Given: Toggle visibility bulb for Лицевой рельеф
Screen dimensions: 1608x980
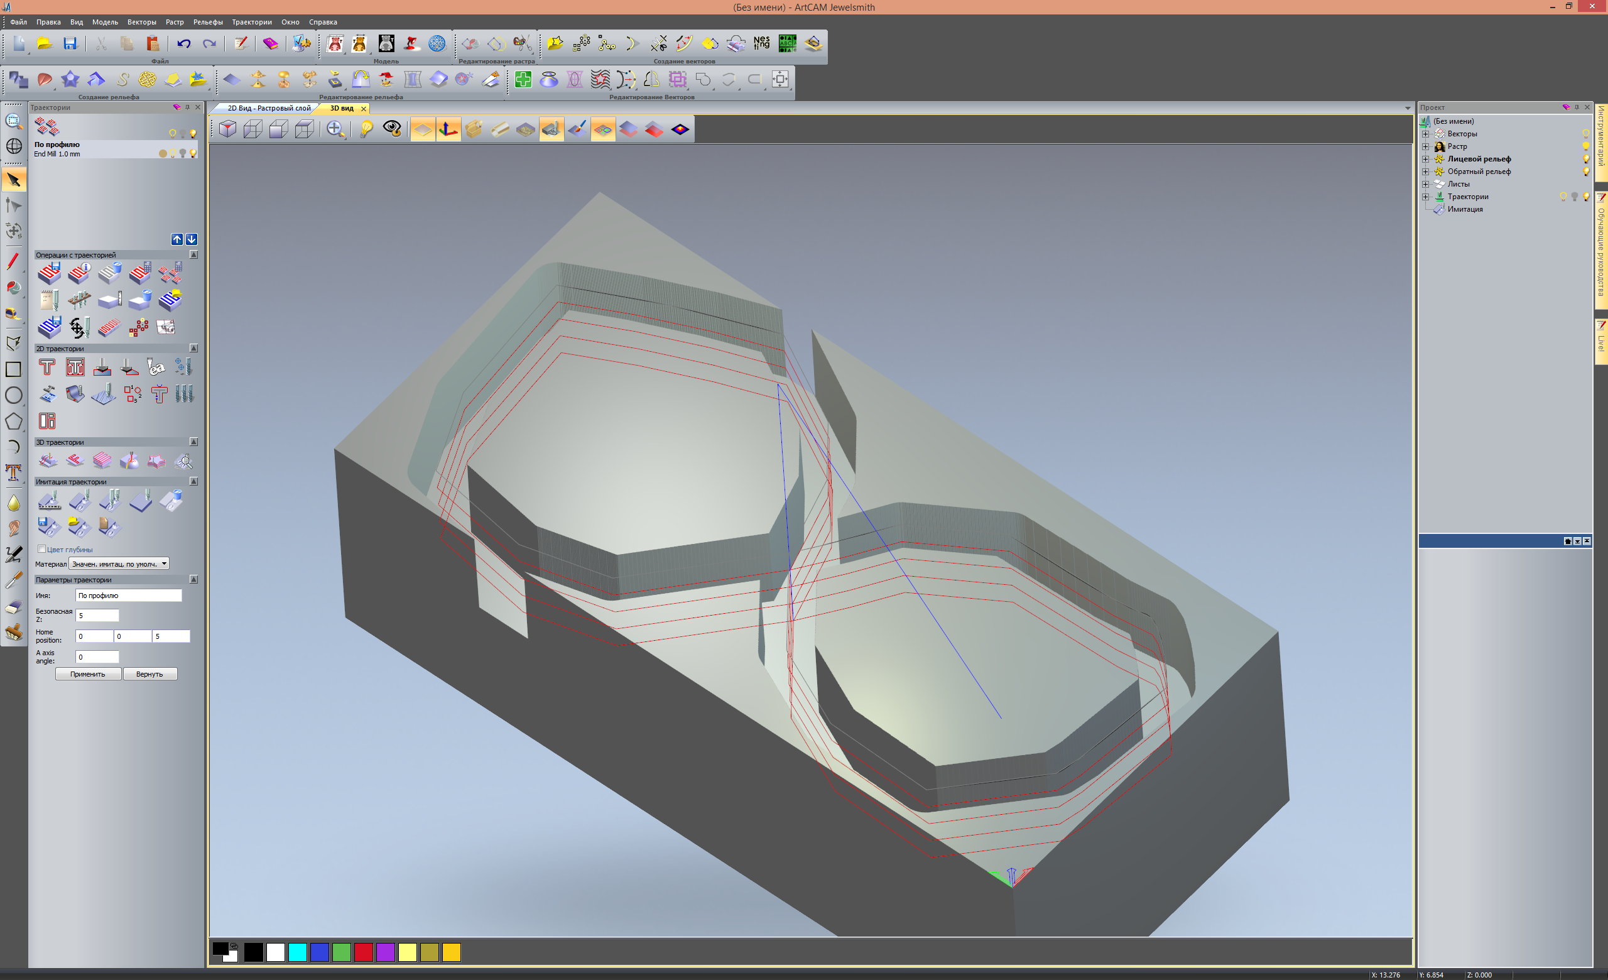Looking at the screenshot, I should click(1585, 158).
